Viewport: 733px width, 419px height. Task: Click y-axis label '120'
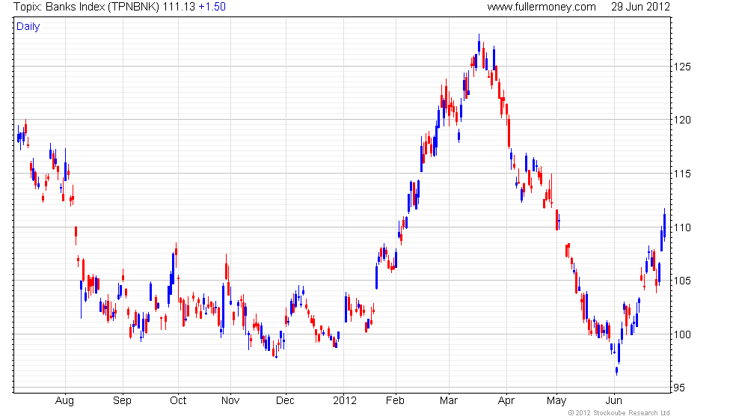682,120
